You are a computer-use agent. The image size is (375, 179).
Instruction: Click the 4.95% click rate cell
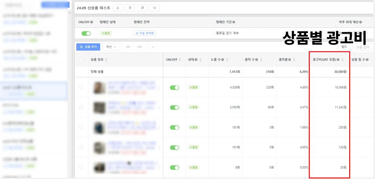[x=304, y=147]
